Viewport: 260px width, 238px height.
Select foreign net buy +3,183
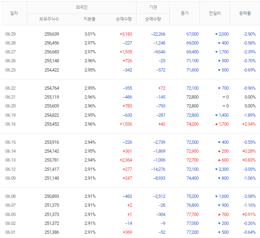pos(126,34)
